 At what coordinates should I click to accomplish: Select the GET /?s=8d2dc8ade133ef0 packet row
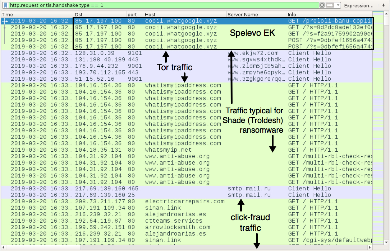(187, 27)
